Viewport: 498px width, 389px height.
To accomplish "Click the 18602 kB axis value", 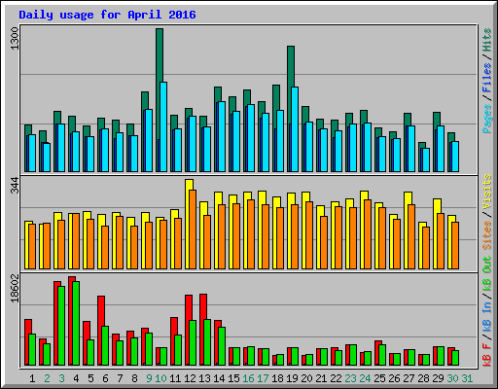I will click(x=15, y=288).
